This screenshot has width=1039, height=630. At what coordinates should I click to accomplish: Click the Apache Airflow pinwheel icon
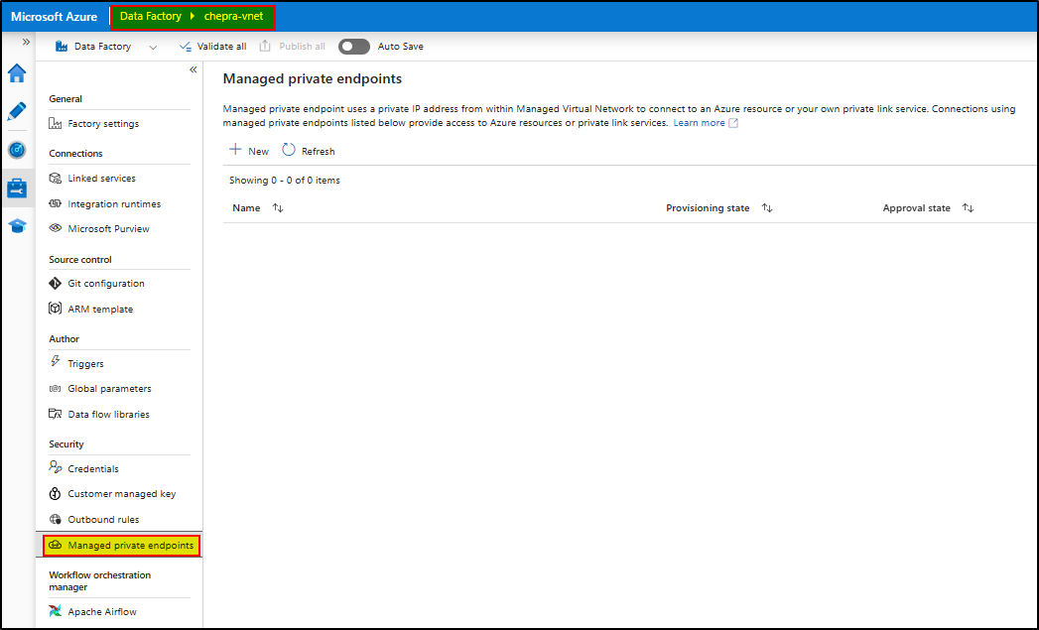coord(56,611)
